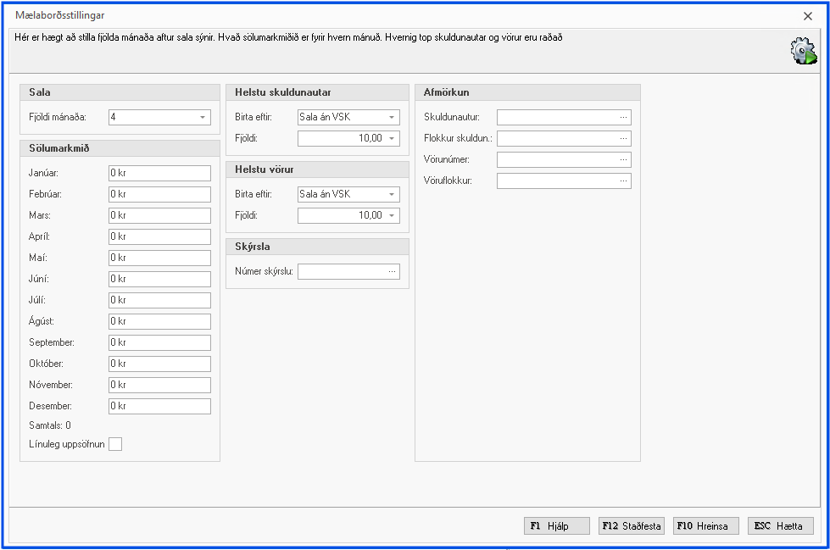Expand the Fjöldi mánaða dropdown
This screenshot has height=550, width=830.
203,118
